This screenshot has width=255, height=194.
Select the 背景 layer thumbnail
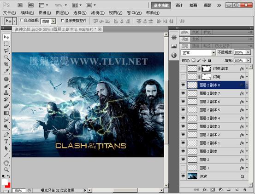(192, 176)
